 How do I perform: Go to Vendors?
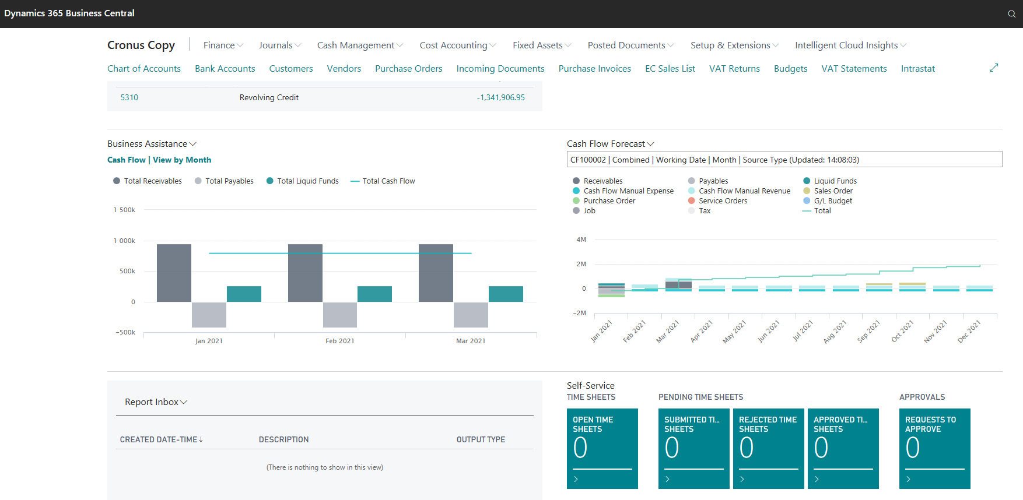pyautogui.click(x=344, y=69)
